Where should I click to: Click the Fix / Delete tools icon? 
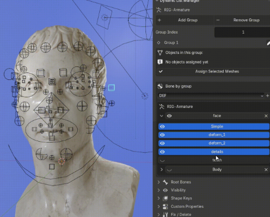(165, 215)
